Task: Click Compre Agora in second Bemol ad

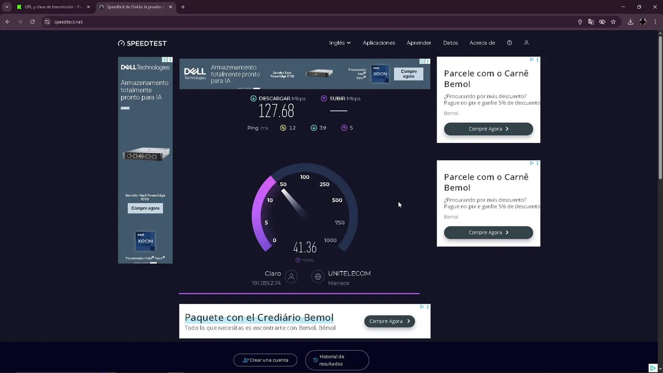Action: (x=488, y=233)
